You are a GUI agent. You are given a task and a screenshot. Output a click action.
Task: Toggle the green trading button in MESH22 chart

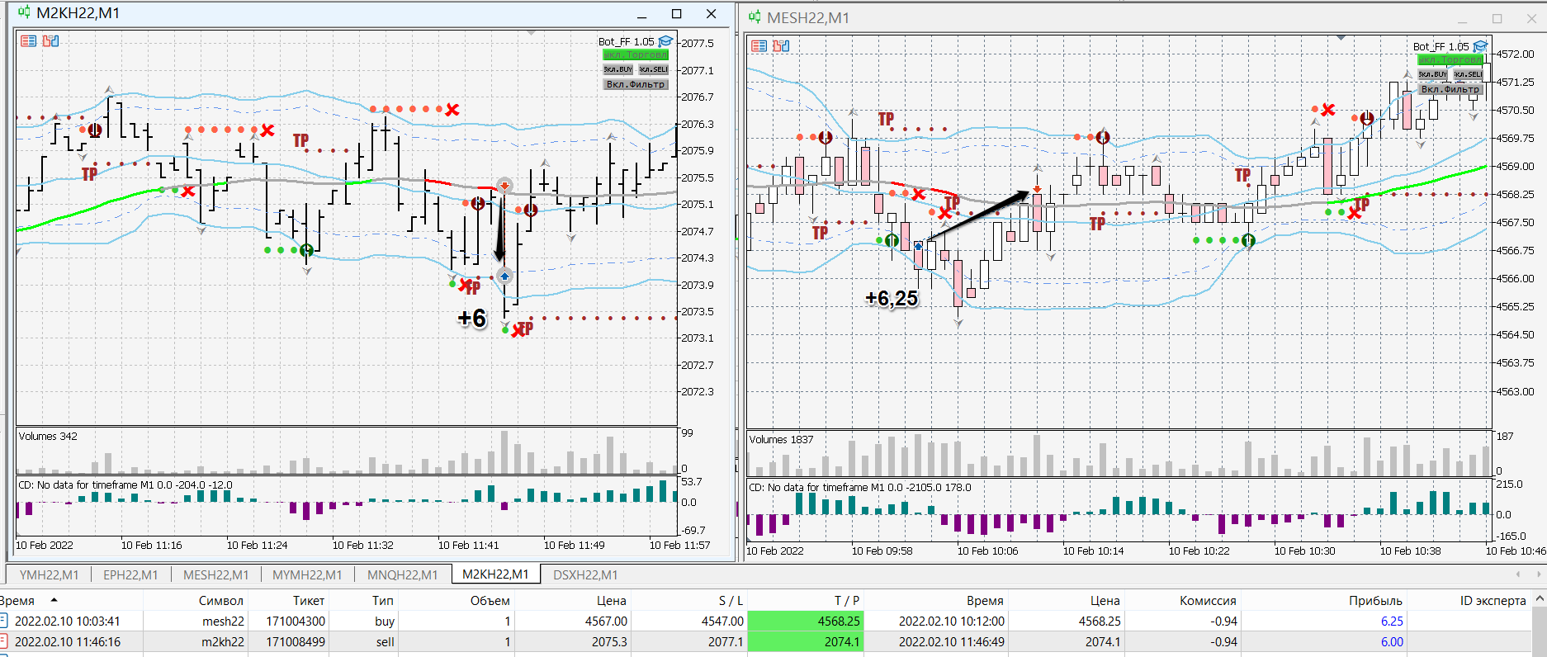1450,60
